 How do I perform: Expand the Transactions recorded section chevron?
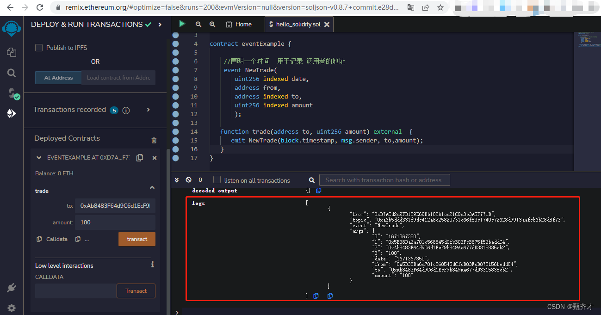(148, 110)
